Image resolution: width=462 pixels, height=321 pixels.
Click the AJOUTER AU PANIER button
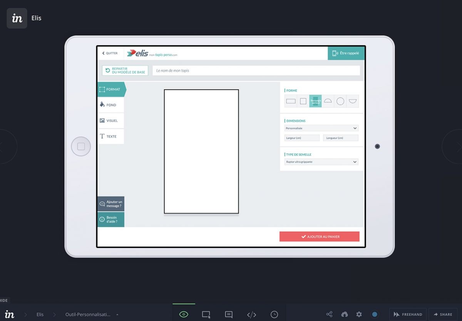[x=320, y=236]
